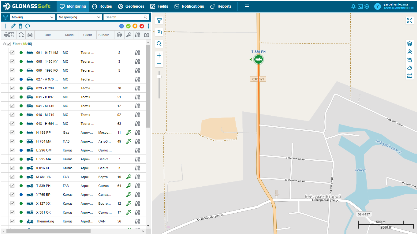Screen dimensions: 418x235
Task: Click T 839 PH truck marker on map
Action: [x=259, y=59]
